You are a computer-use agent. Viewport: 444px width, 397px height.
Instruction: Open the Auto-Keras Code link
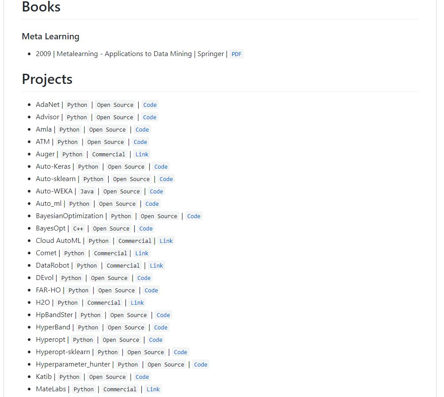pos(161,166)
